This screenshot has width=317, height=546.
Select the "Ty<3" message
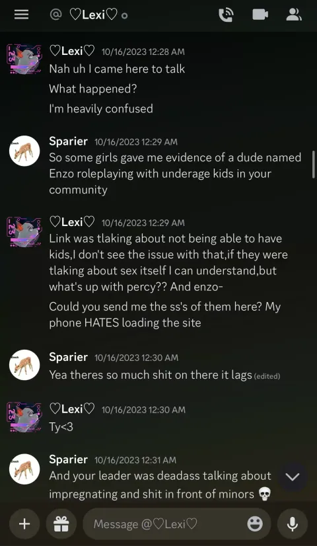tap(61, 426)
